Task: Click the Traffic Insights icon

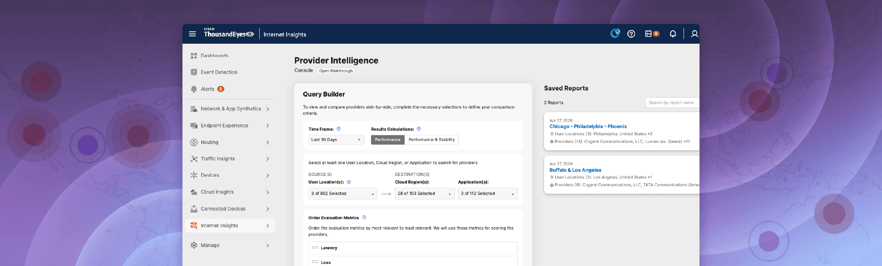Action: point(194,158)
